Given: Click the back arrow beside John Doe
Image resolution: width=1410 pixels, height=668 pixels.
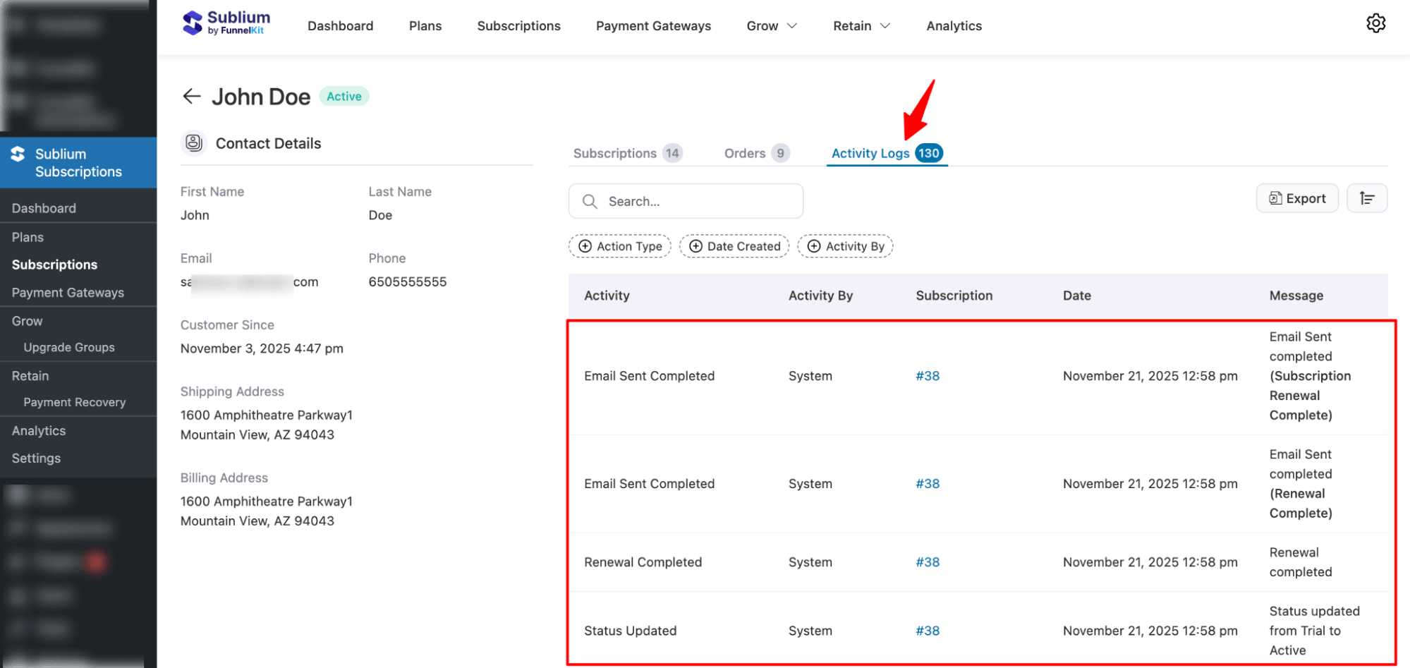Looking at the screenshot, I should click(192, 97).
